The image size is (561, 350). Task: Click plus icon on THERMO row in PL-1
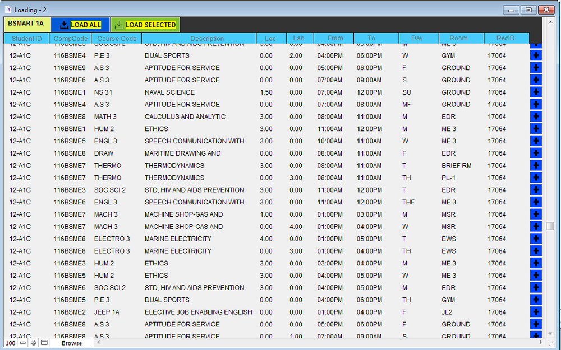[x=536, y=178]
